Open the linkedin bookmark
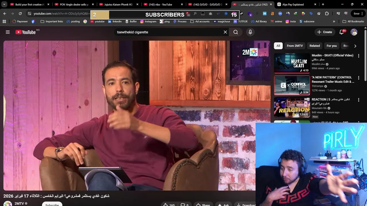Viewport: 367px width, 206px height. 115,21
